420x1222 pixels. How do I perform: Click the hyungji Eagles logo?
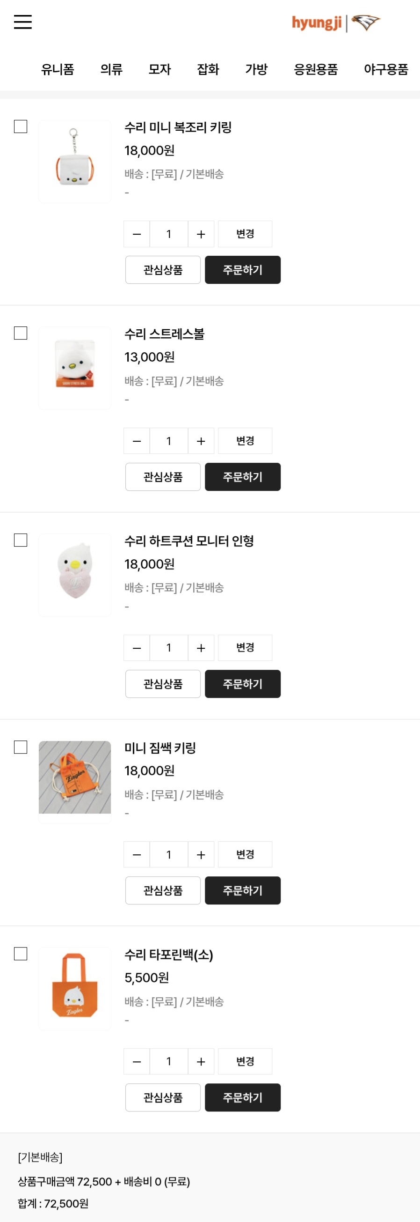point(336,23)
